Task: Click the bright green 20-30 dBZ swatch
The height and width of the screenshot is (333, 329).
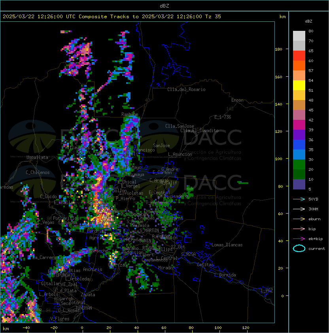Action: pos(299,165)
